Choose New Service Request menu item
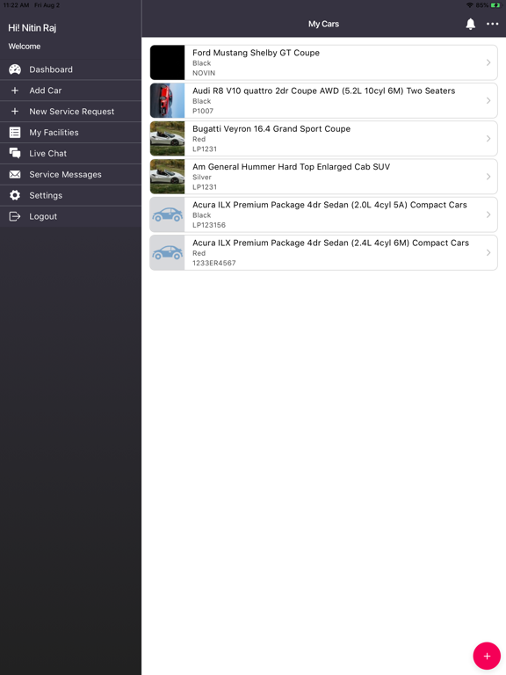Screen dimensions: 506x675 tap(70, 111)
